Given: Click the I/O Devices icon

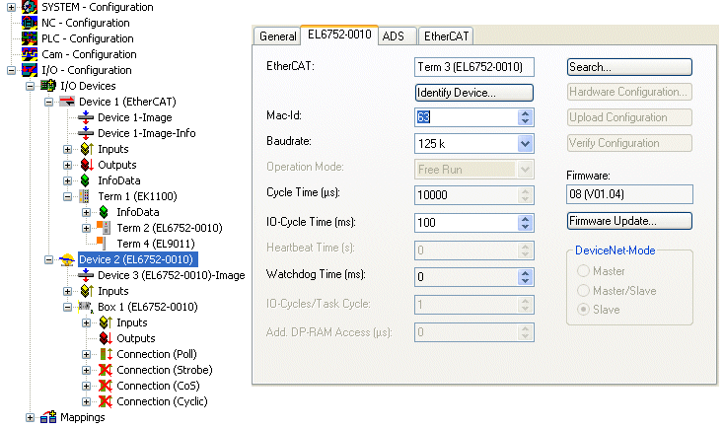Looking at the screenshot, I should coord(48,86).
